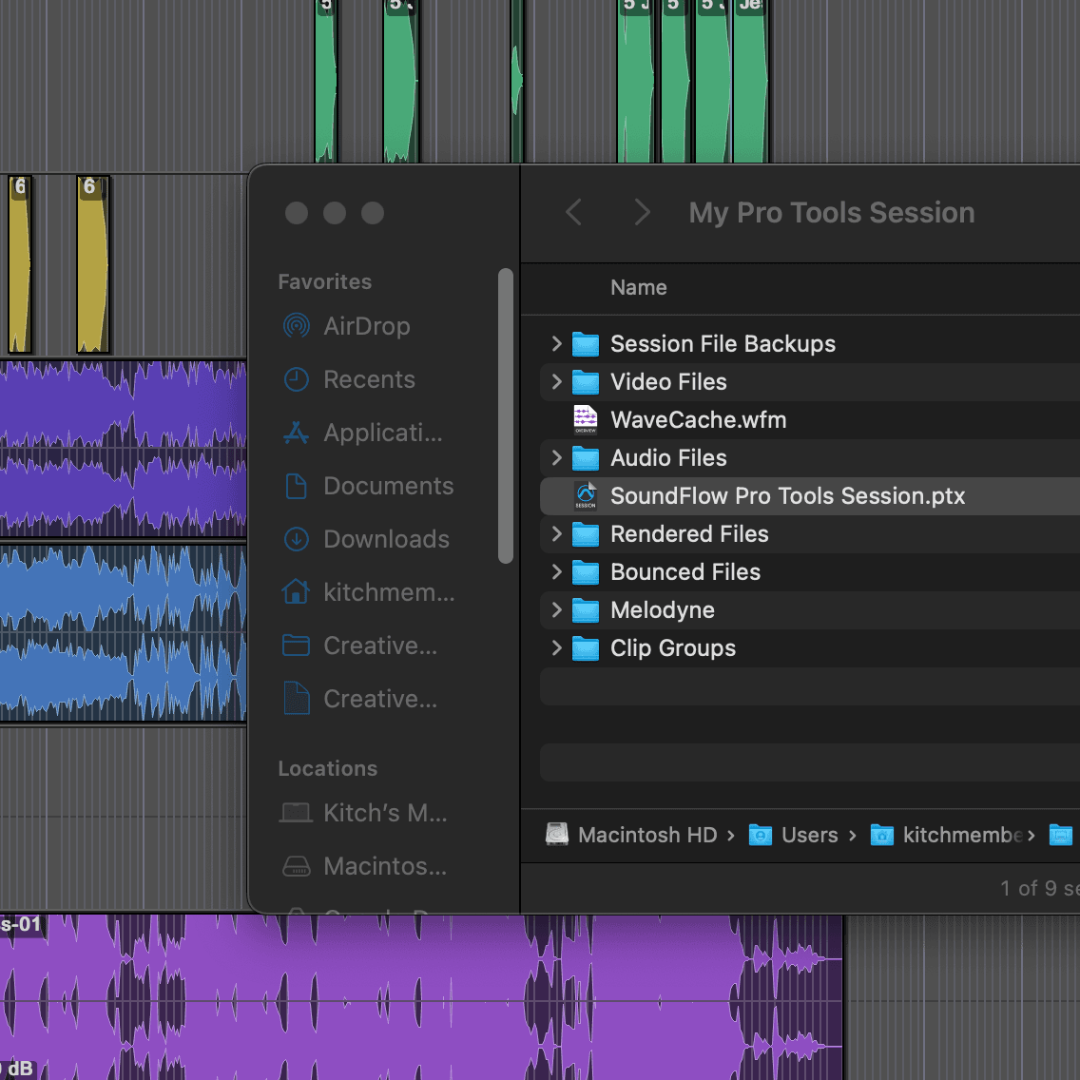This screenshot has height=1080, width=1080.
Task: Jump to Users in the path bar
Action: point(794,835)
